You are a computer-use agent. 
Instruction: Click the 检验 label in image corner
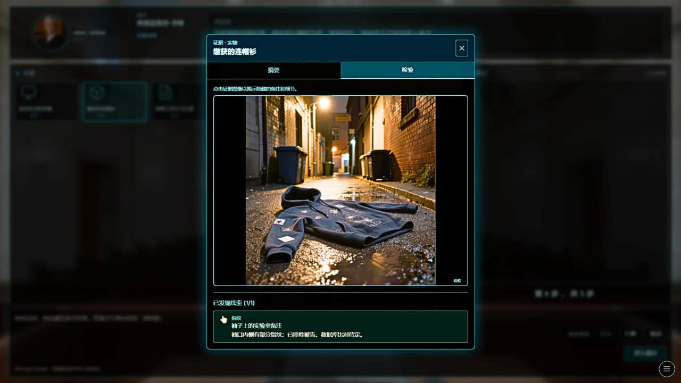[x=457, y=280]
